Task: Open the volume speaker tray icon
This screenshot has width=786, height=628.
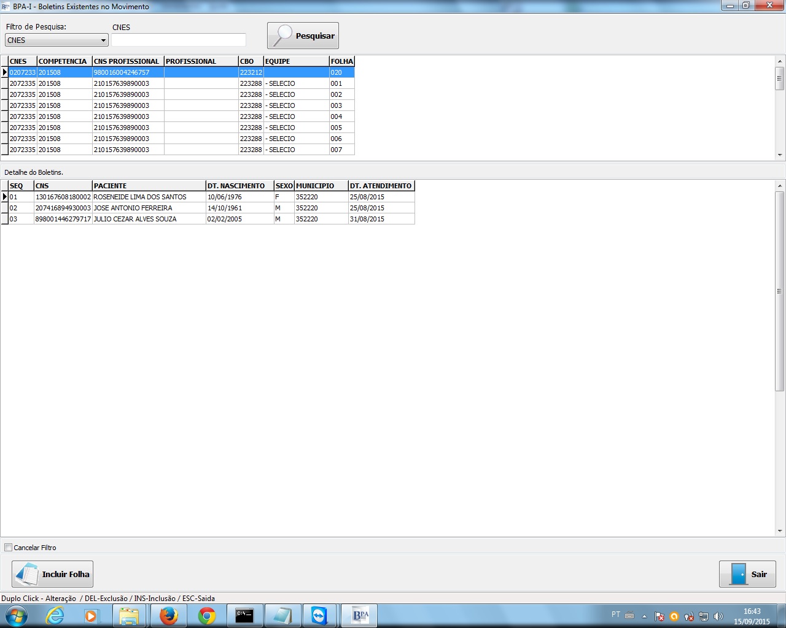Action: [x=718, y=616]
